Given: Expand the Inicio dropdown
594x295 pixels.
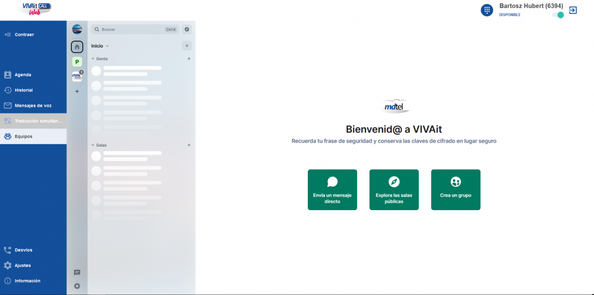Looking at the screenshot, I should click(100, 46).
